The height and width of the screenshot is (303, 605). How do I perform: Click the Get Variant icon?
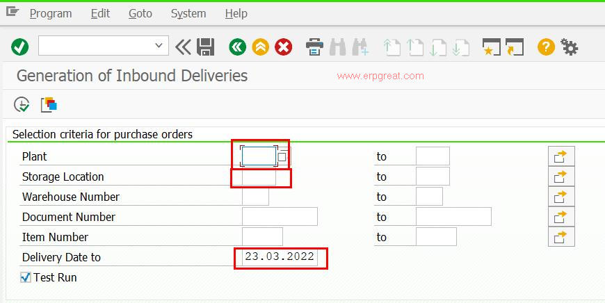49,104
